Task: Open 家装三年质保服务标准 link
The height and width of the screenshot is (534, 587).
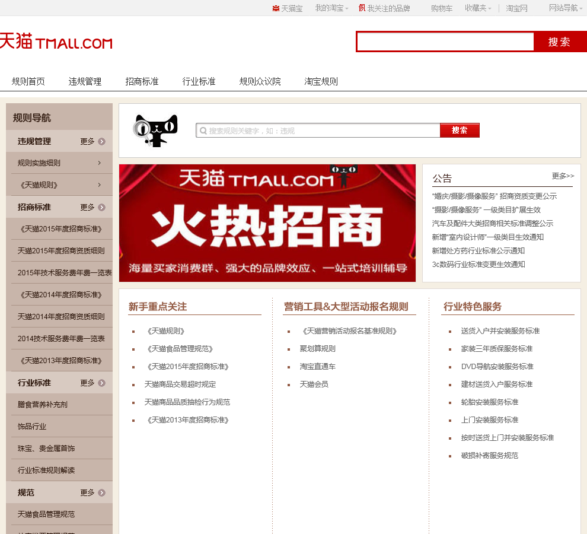Action: pos(497,349)
